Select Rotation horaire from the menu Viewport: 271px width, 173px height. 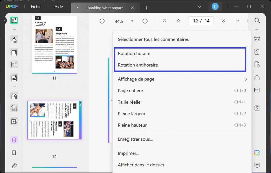(134, 53)
